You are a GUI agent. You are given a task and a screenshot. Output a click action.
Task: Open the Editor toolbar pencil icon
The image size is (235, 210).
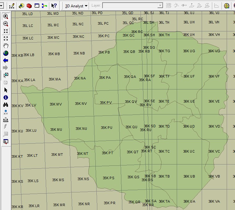pos(12,6)
